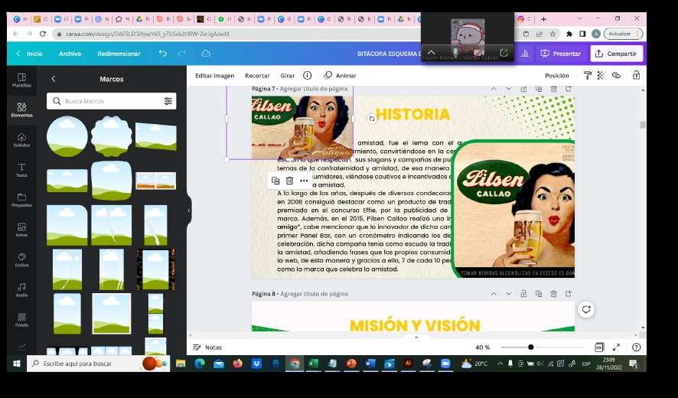The height and width of the screenshot is (398, 678).
Task: Move Página 7 down
Action: [x=508, y=89]
